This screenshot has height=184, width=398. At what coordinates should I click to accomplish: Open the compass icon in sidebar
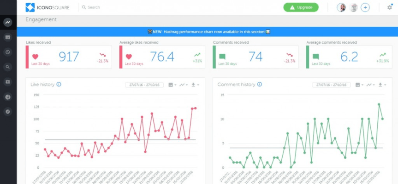click(7, 112)
